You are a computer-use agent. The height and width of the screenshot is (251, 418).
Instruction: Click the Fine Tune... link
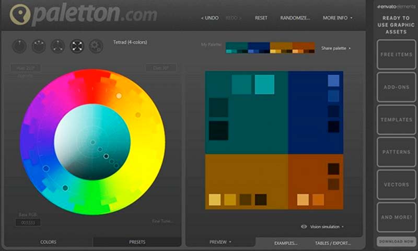click(163, 221)
